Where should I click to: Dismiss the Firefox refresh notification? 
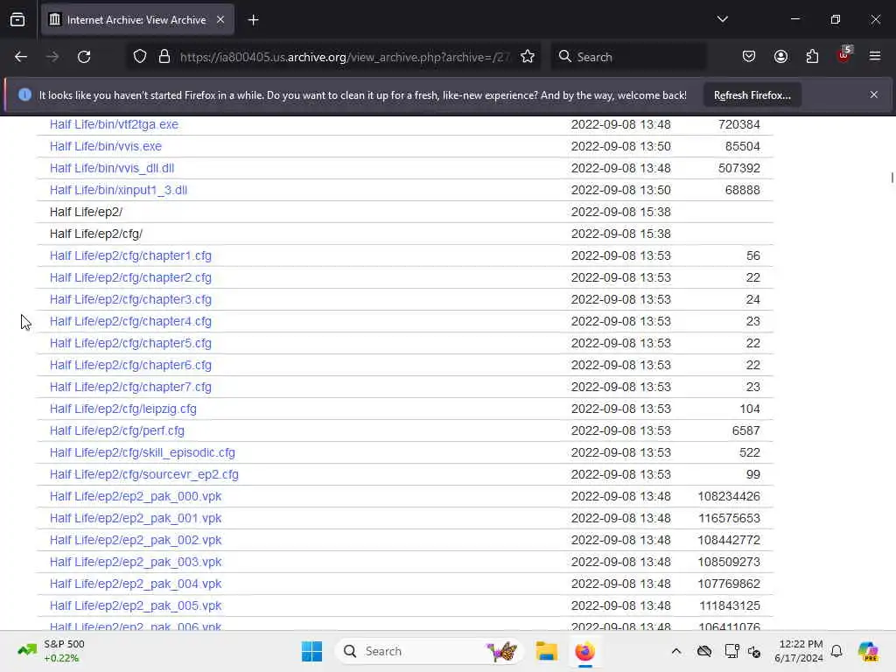(x=874, y=94)
